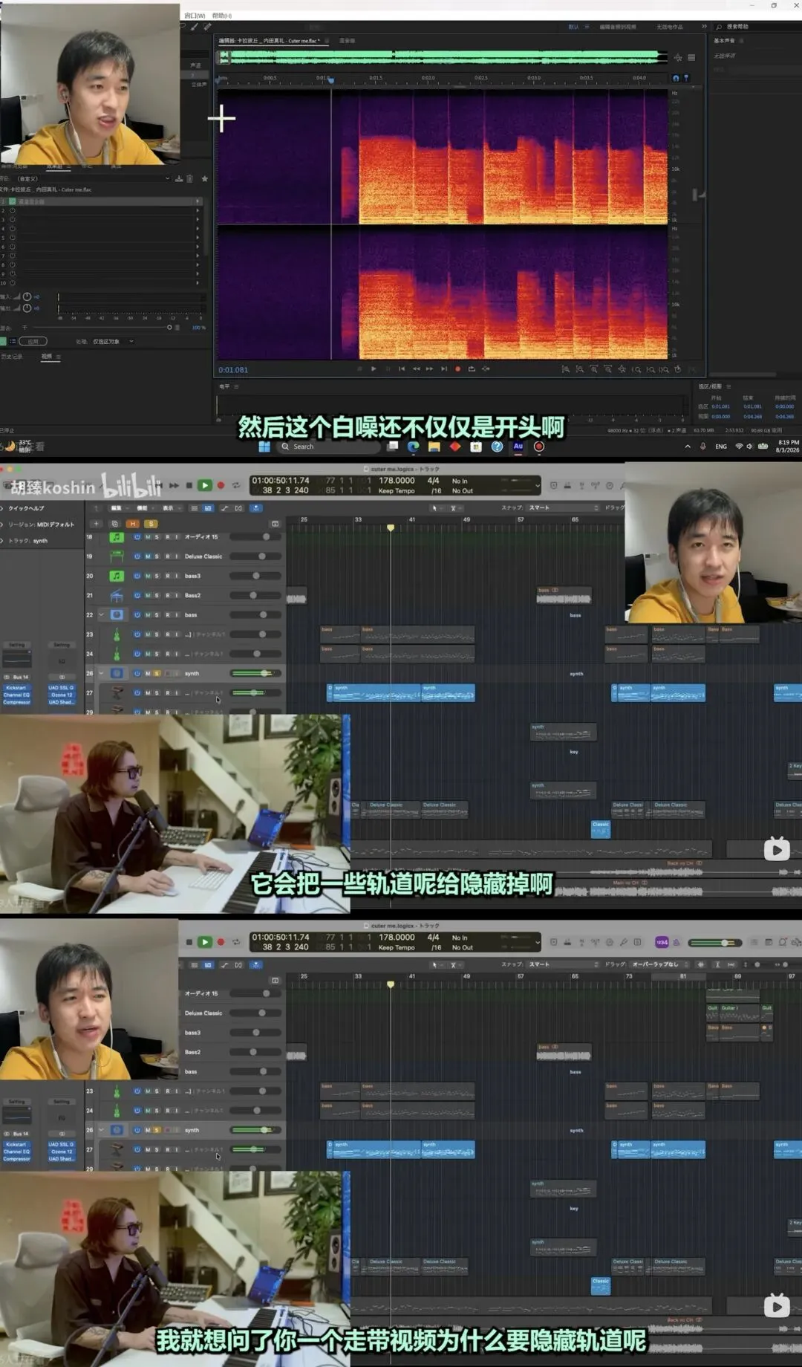Click the 应用 apply button in the effects rack
Screen dimensions: 802x1367
point(33,341)
